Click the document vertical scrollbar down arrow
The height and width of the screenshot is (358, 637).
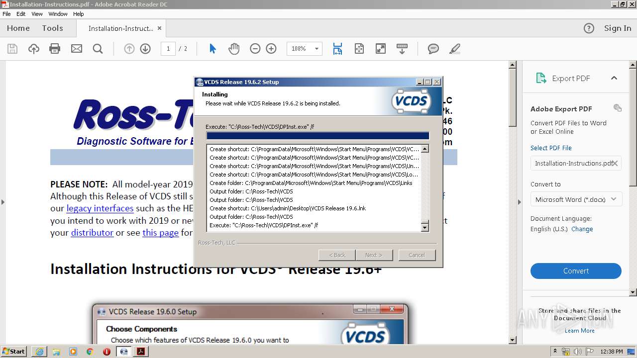click(513, 340)
